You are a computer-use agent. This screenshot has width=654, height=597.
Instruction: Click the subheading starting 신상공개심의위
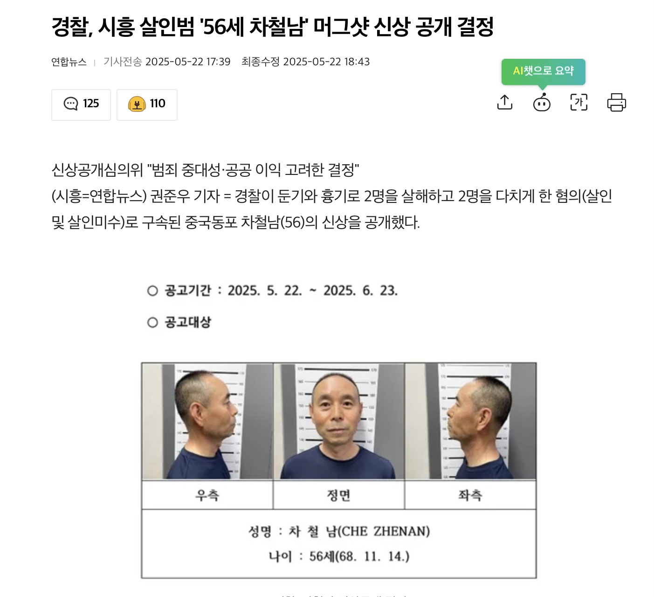205,170
